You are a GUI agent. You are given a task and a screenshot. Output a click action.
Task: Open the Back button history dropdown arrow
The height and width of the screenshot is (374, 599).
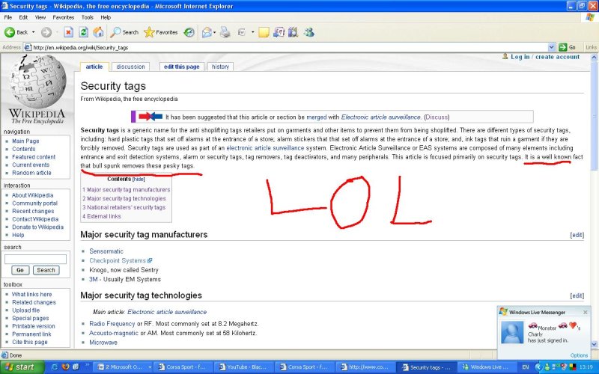pos(33,32)
